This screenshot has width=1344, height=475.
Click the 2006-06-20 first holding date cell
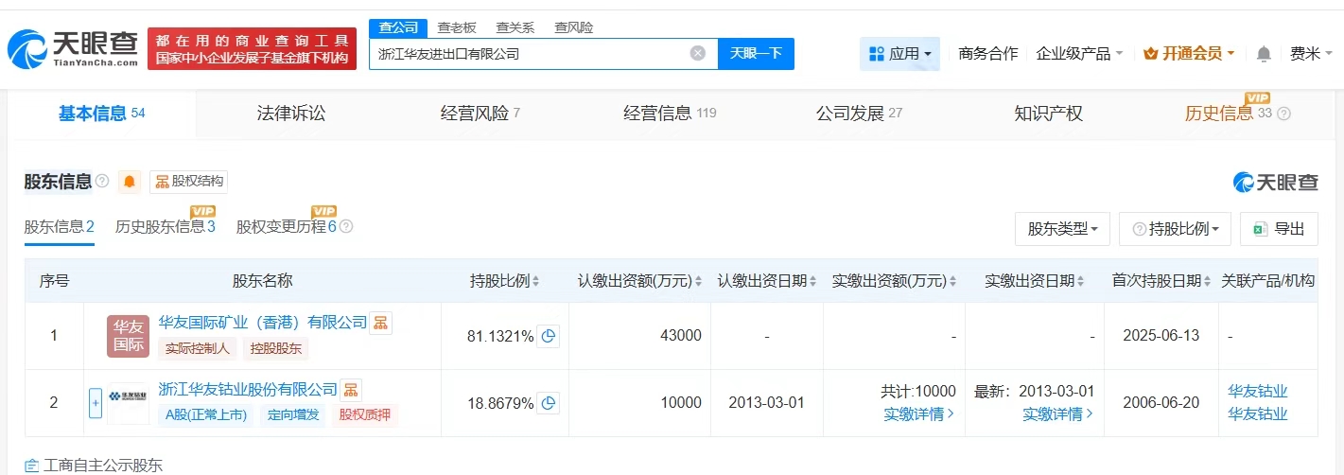[1161, 403]
